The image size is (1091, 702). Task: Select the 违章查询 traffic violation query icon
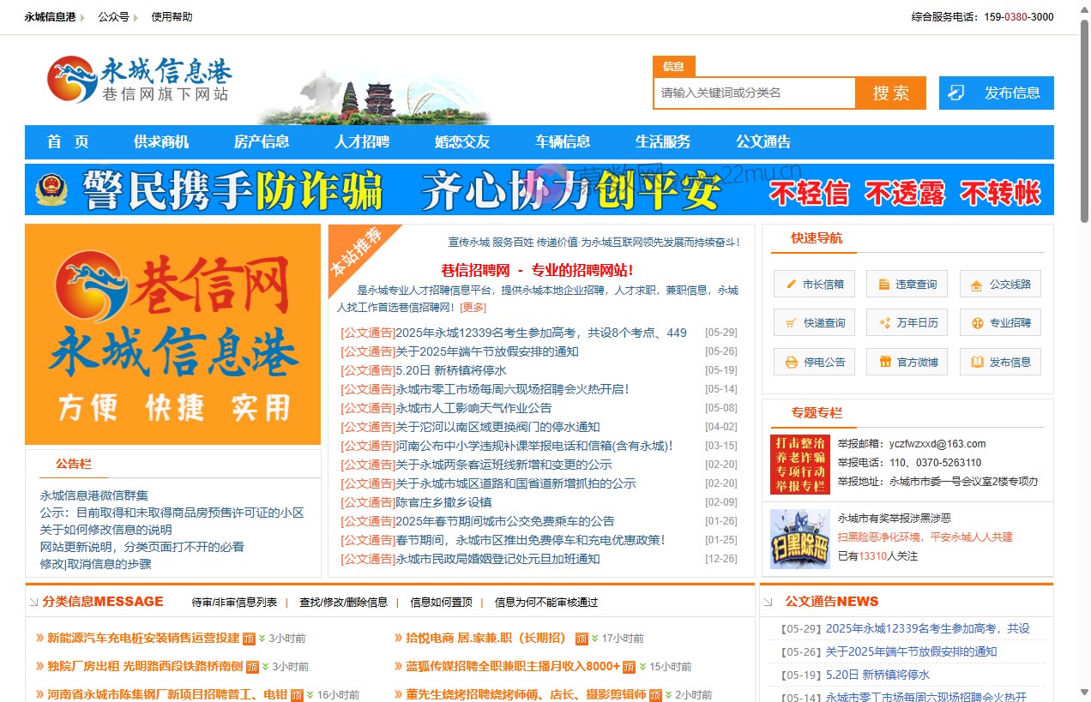[x=906, y=284]
